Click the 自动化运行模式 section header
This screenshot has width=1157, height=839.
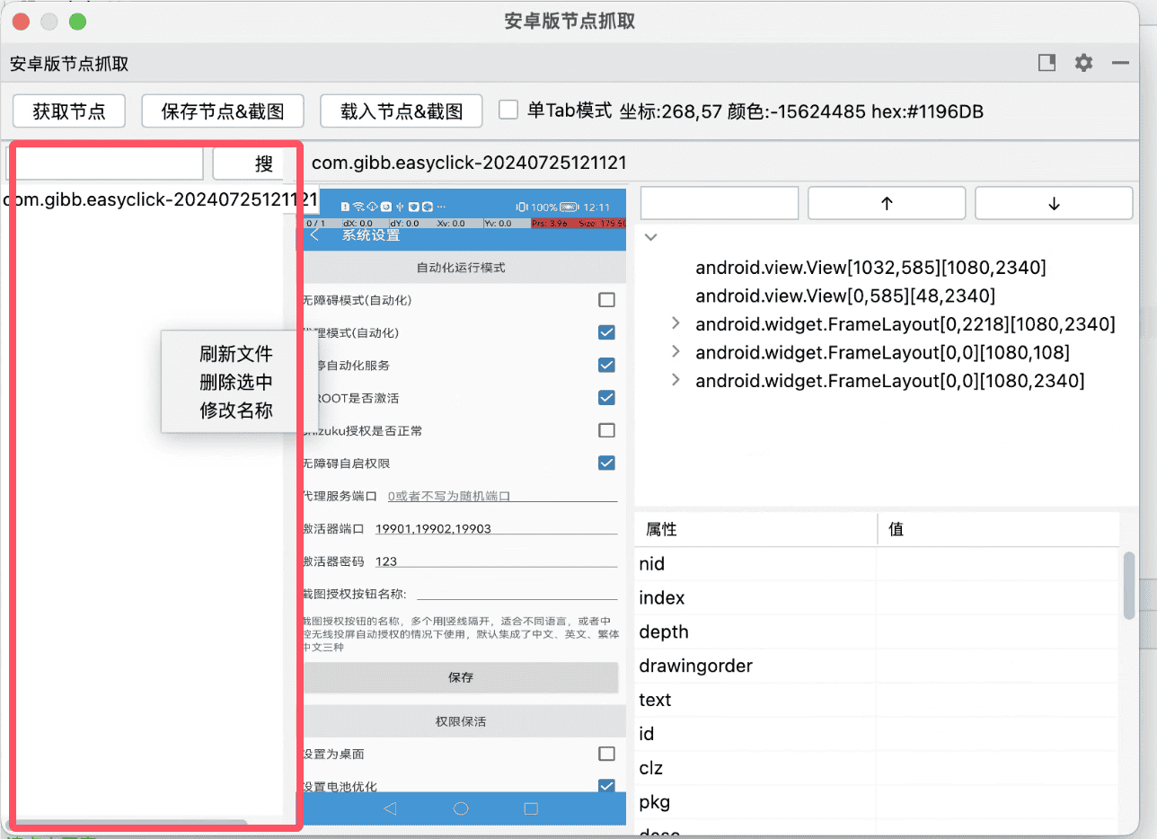click(461, 268)
